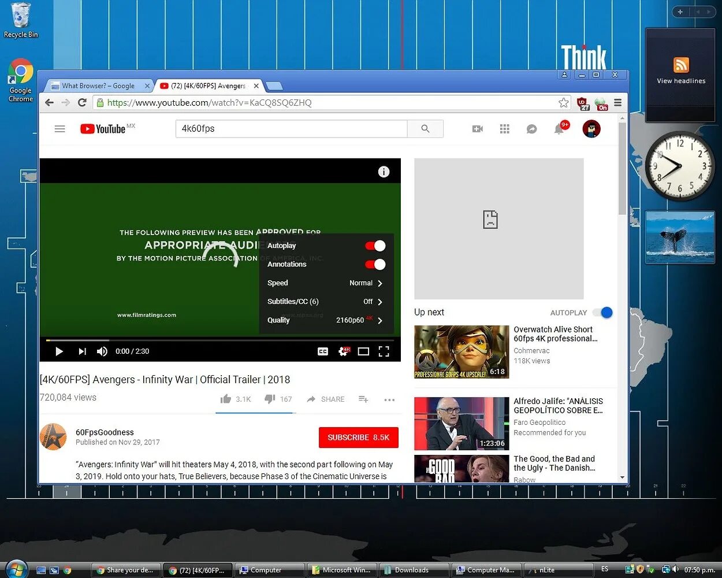Open the YouTube messages share icon
Screen dimensions: 722x578
pos(531,129)
